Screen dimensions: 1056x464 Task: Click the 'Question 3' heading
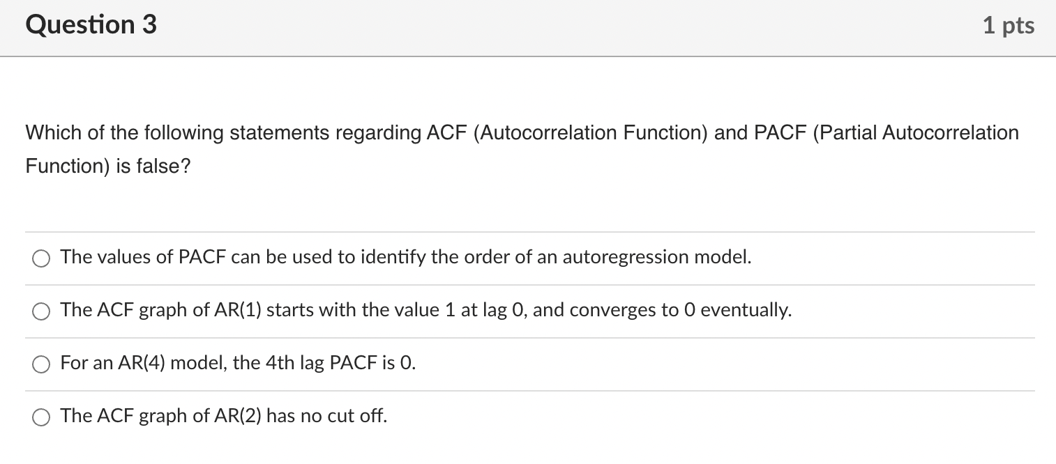(91, 25)
